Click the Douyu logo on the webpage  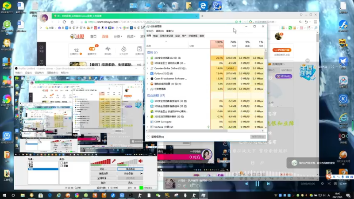click(77, 36)
